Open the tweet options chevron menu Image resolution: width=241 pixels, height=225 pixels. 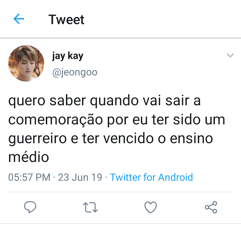tap(230, 55)
